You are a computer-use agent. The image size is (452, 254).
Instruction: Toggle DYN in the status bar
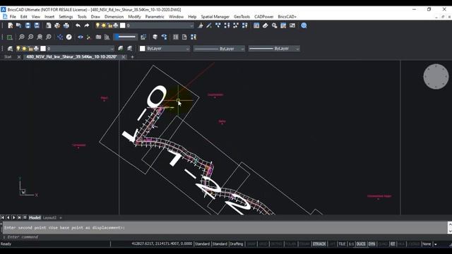[372, 244]
